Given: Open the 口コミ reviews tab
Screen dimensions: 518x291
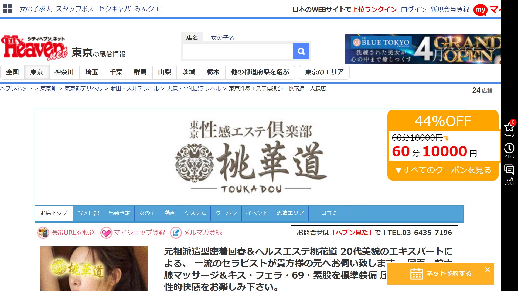Looking at the screenshot, I should [329, 213].
